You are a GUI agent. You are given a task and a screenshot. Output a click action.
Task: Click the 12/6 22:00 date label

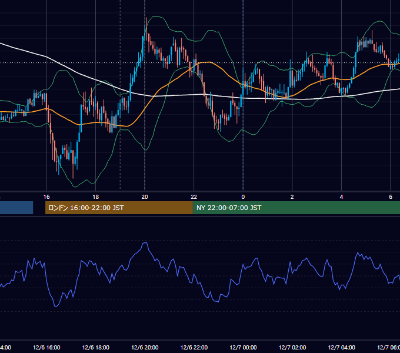tap(194, 348)
